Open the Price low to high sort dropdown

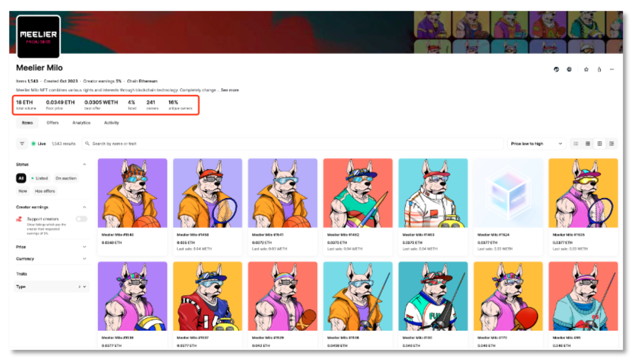point(536,144)
